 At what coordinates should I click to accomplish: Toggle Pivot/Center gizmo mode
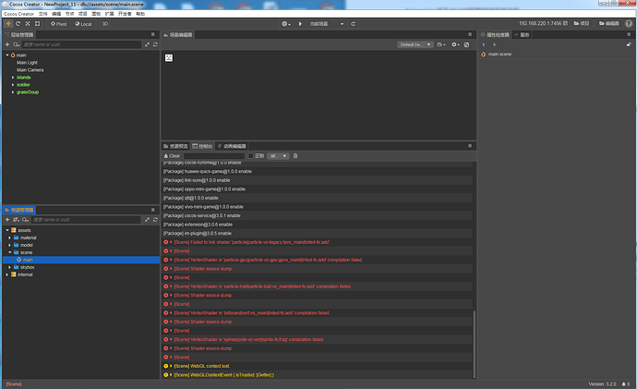(x=58, y=24)
